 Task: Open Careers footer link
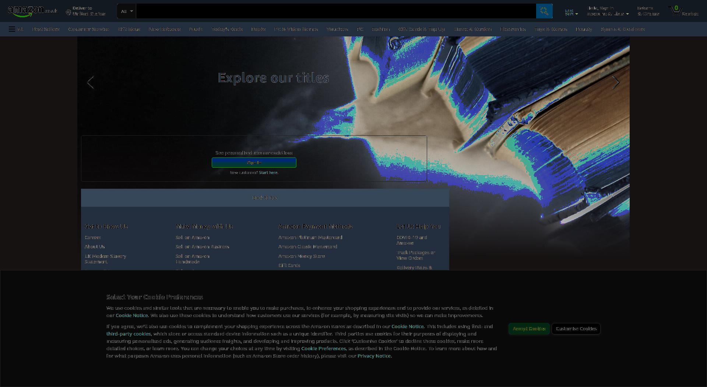coord(92,238)
